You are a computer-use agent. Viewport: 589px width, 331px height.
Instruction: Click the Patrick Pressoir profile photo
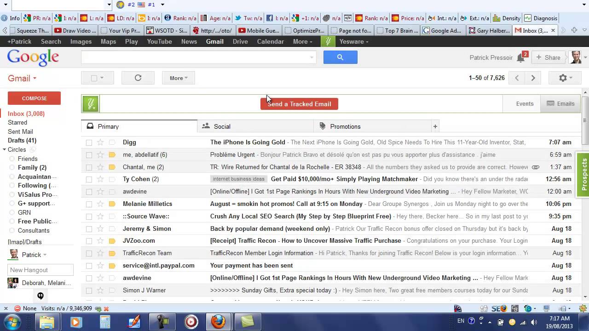pos(576,57)
